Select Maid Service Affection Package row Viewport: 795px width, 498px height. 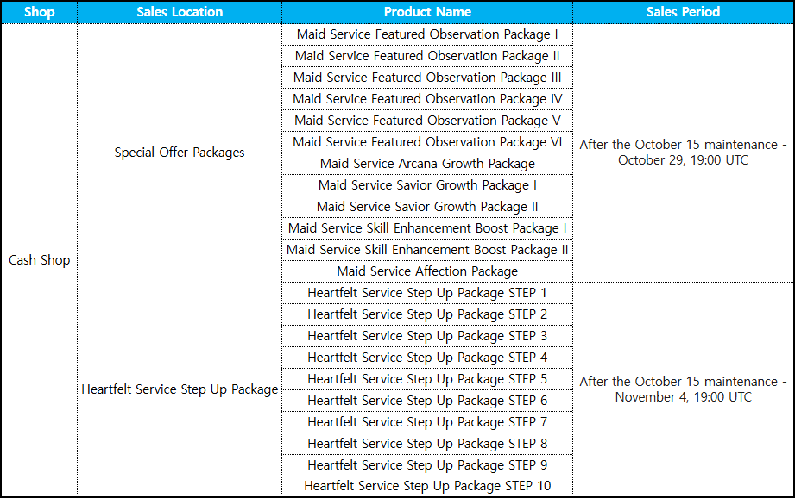(x=427, y=271)
